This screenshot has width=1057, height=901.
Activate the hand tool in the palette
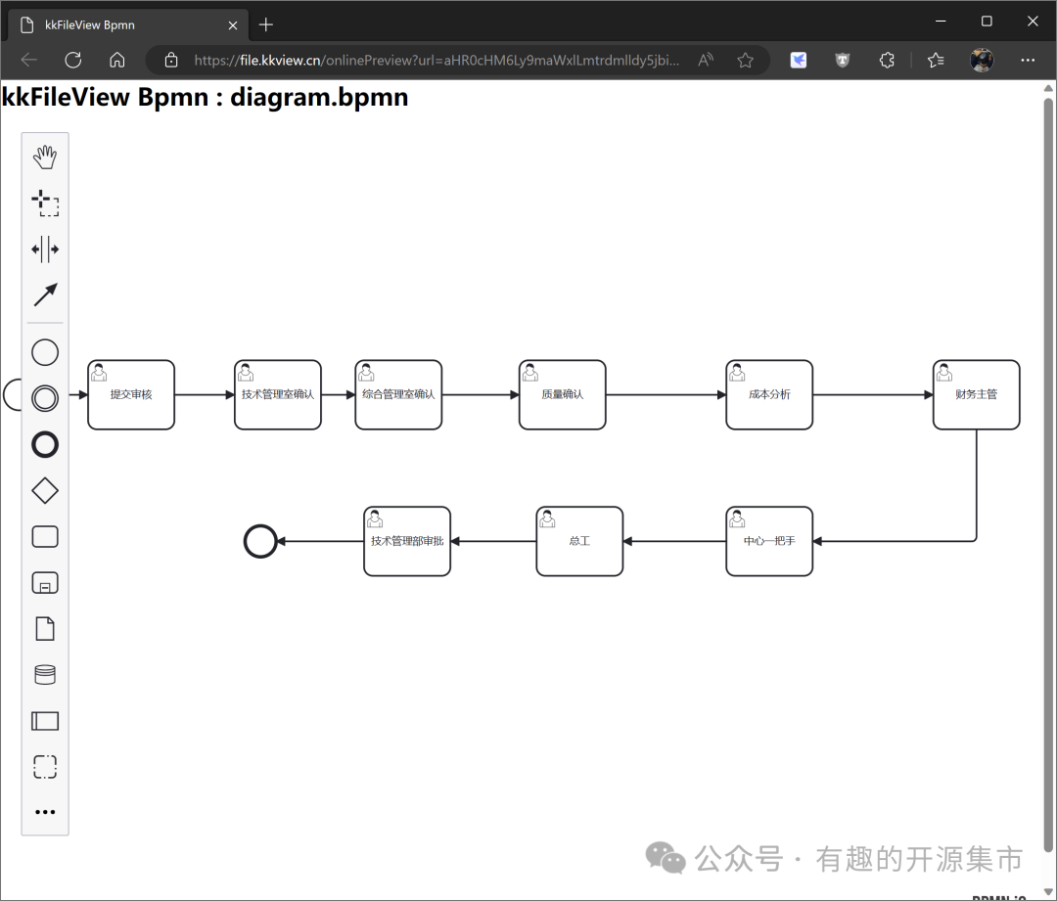pos(45,158)
